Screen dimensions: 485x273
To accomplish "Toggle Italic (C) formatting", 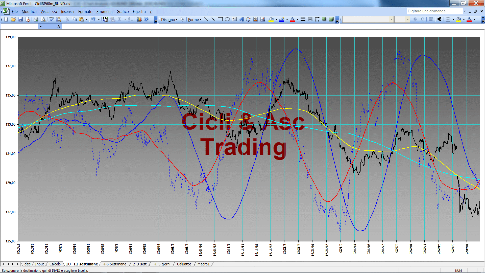I will (422, 19).
